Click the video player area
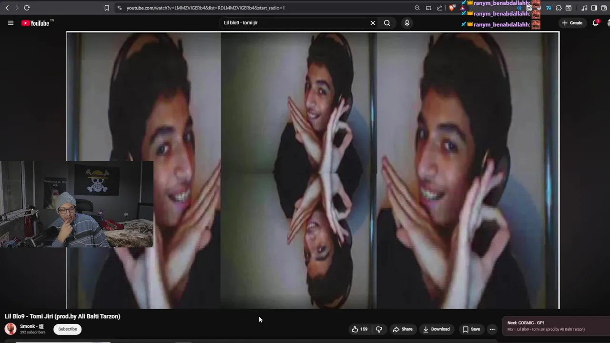This screenshot has height=343, width=610. pos(313,170)
